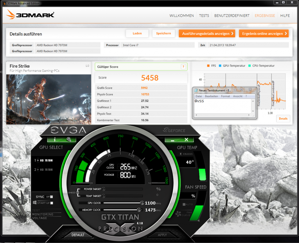Click the DEFAULT button in EVGA Precision
The image size is (299, 243).
[x=78, y=235]
